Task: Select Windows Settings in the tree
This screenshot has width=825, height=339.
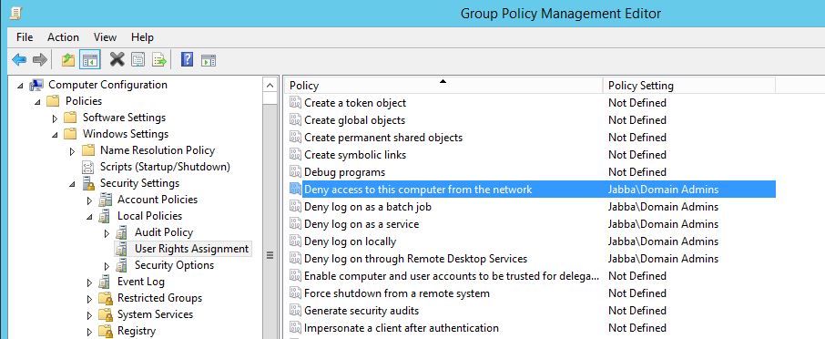Action: click(x=126, y=134)
